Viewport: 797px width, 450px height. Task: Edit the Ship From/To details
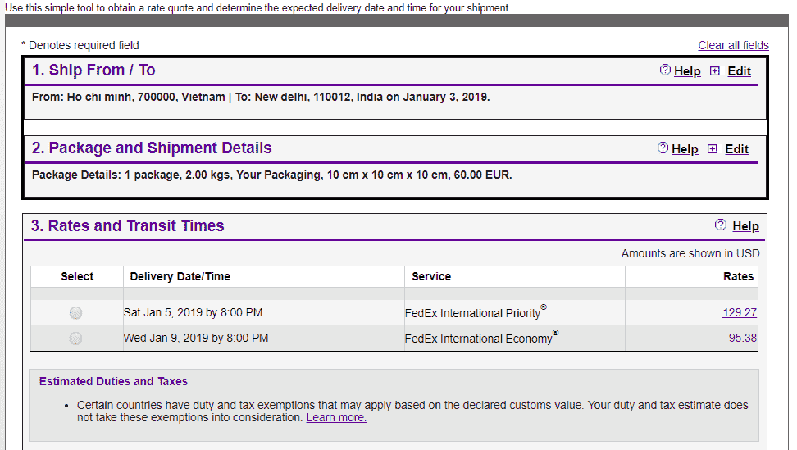point(739,71)
